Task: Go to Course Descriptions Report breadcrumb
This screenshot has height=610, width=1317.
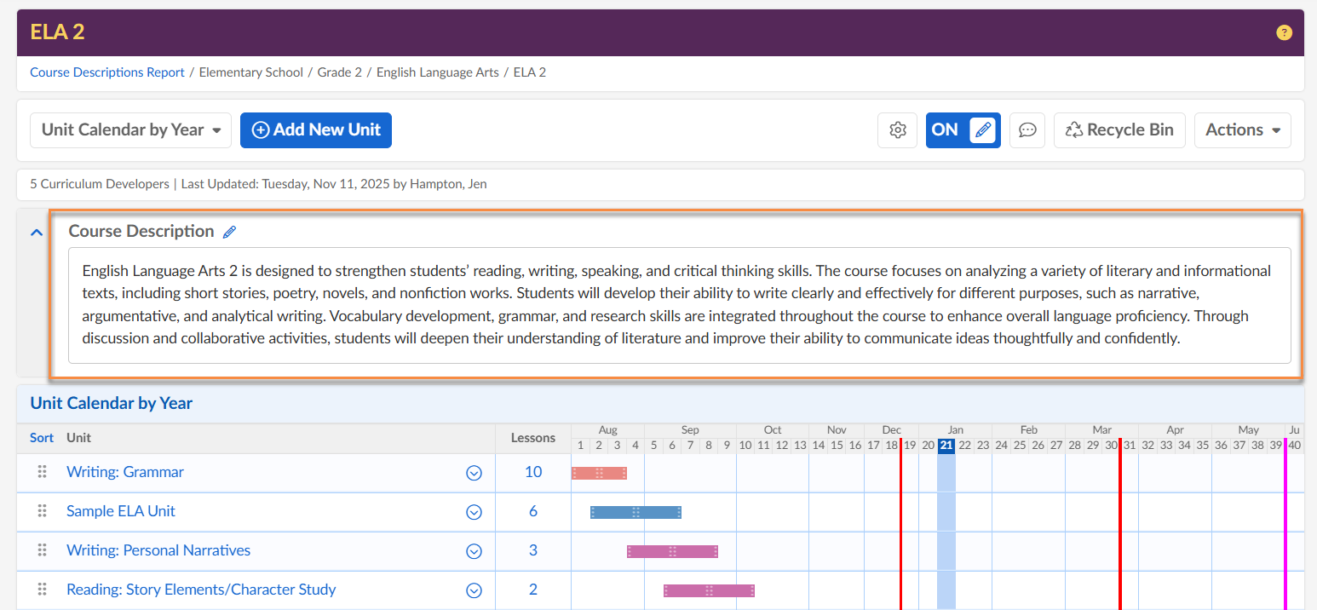Action: tap(107, 72)
